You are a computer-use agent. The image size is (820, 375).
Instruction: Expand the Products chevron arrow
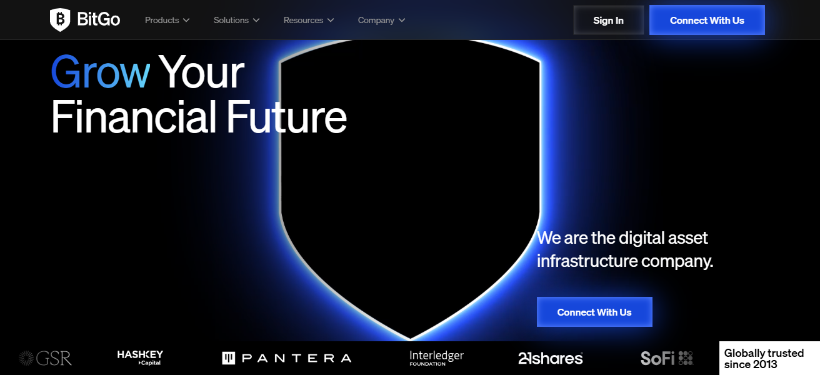[186, 21]
